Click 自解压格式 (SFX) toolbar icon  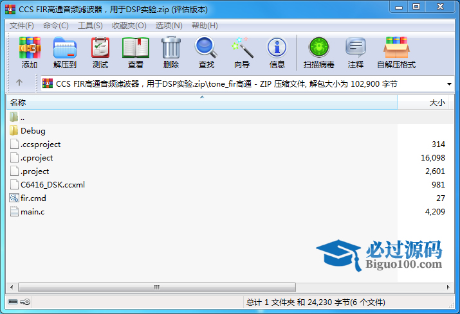pos(396,48)
